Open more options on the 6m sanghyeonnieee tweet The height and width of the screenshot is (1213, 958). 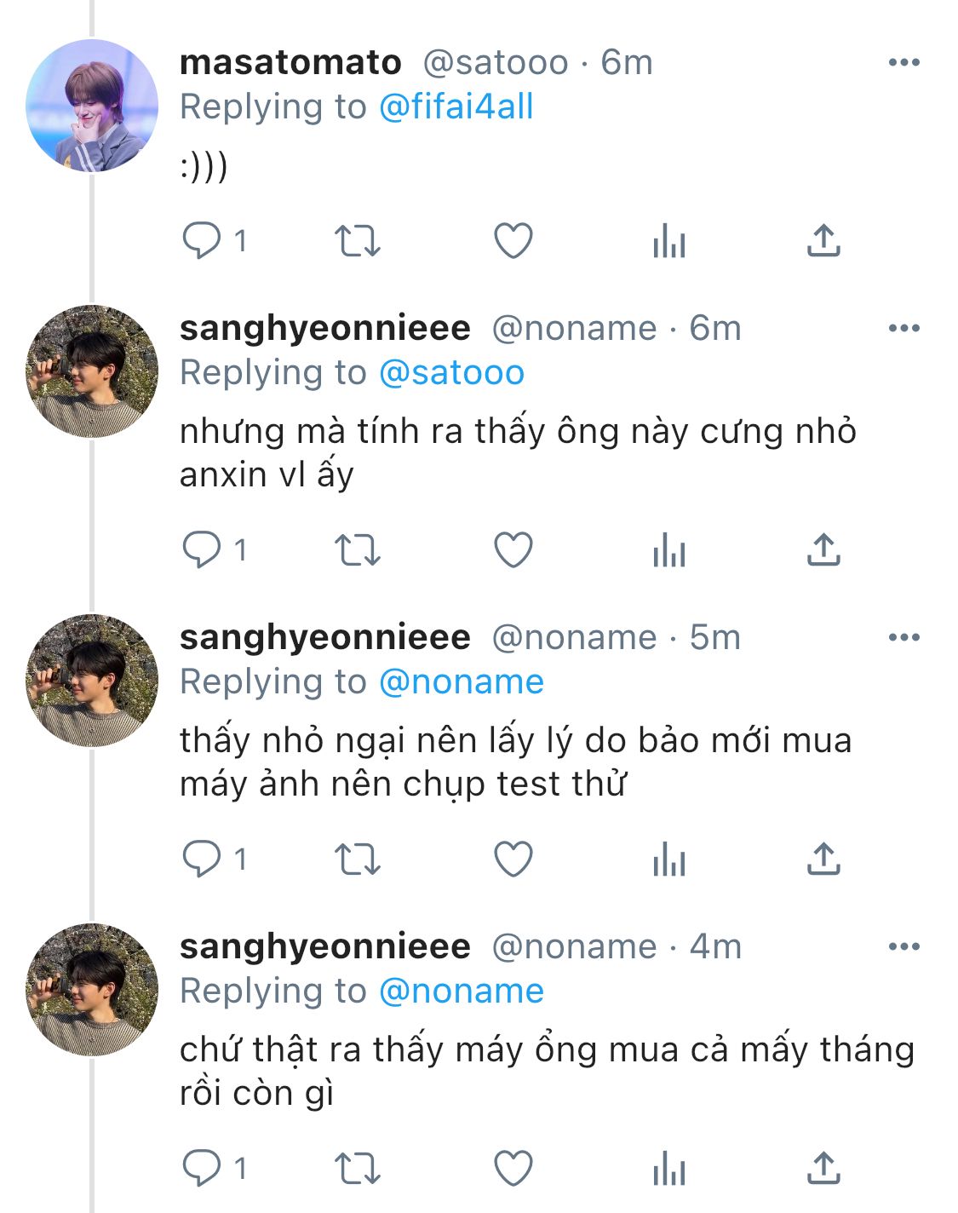pyautogui.click(x=904, y=328)
